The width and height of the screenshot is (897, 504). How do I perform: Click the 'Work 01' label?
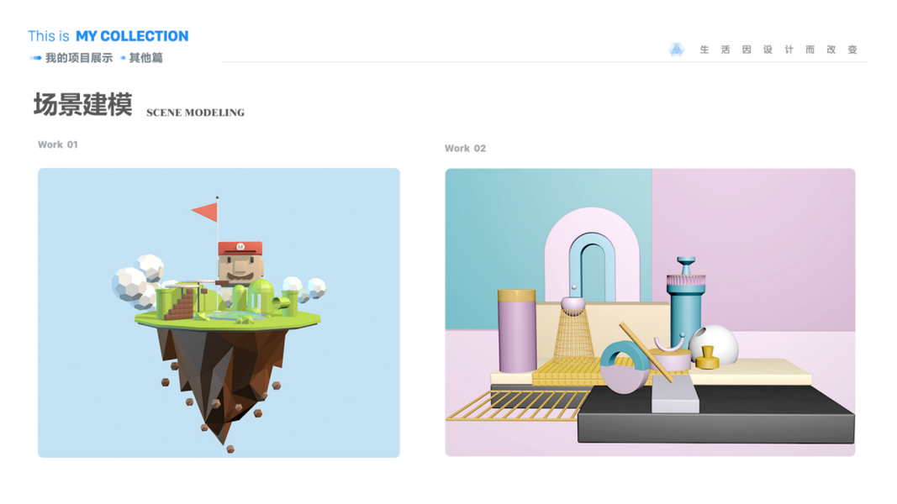58,144
